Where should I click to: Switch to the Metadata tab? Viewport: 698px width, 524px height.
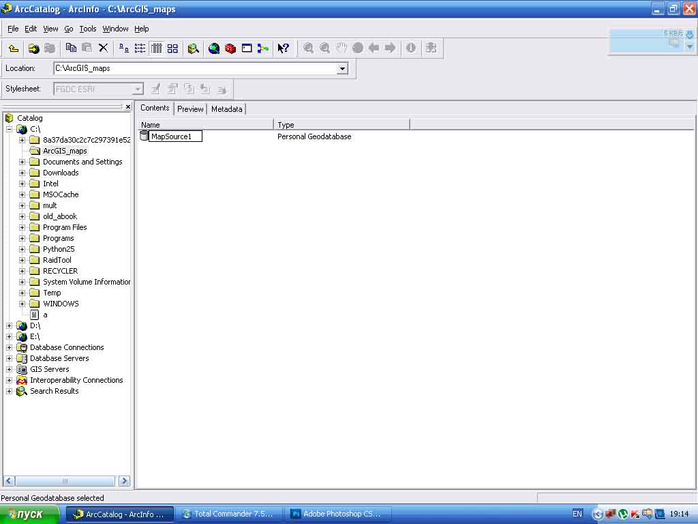(x=226, y=108)
